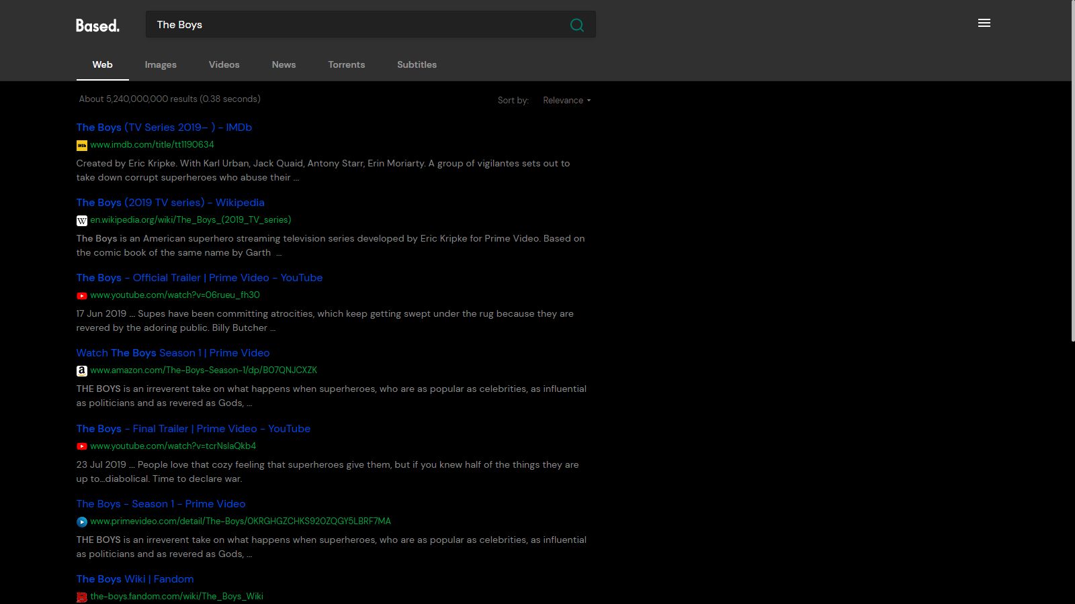
Task: Click the www.imdb.com/title/tt1190634 URL
Action: tap(153, 145)
